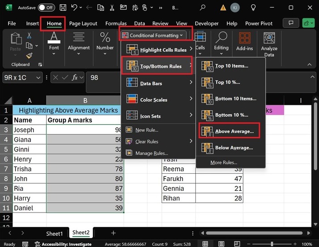Viewport: 319px width, 247px height.
Task: Switch to the Sheet1 worksheet tab
Action: [x=55, y=233]
